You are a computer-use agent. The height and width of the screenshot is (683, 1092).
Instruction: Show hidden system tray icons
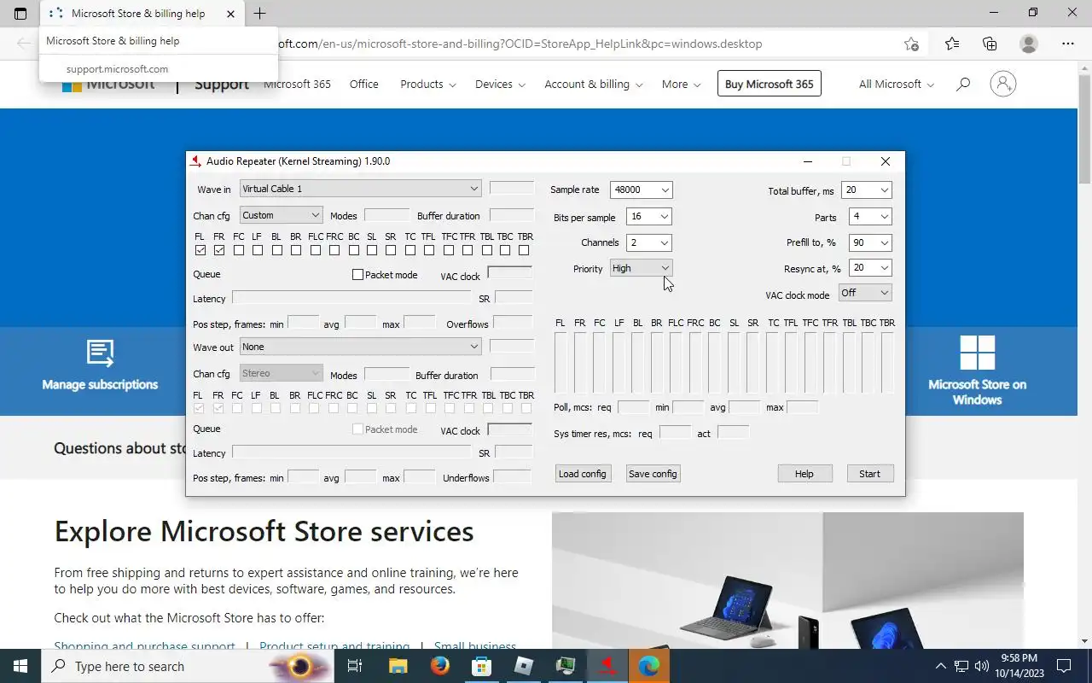[941, 666]
